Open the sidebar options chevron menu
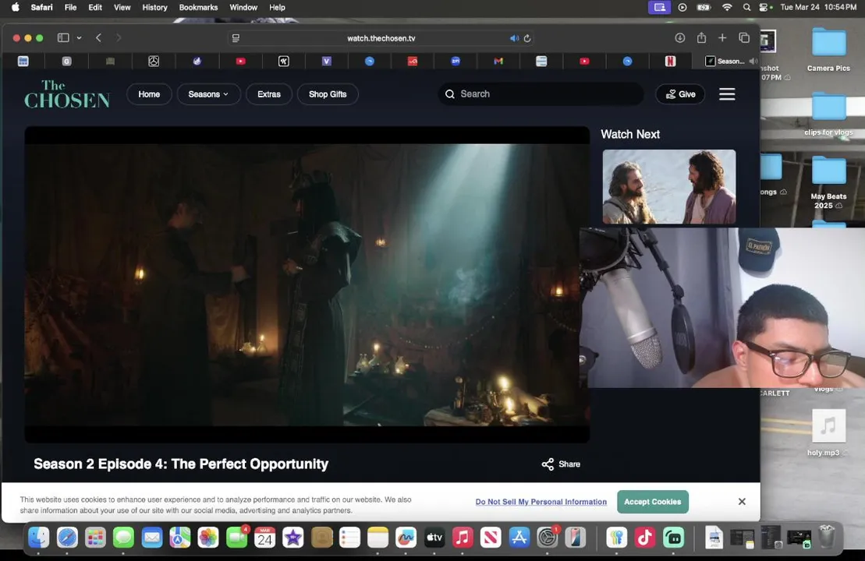The height and width of the screenshot is (561, 865). (79, 38)
